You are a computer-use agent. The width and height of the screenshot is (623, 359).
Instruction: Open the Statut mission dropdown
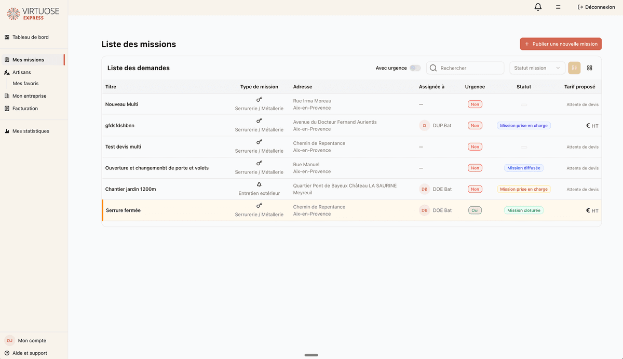click(x=537, y=68)
